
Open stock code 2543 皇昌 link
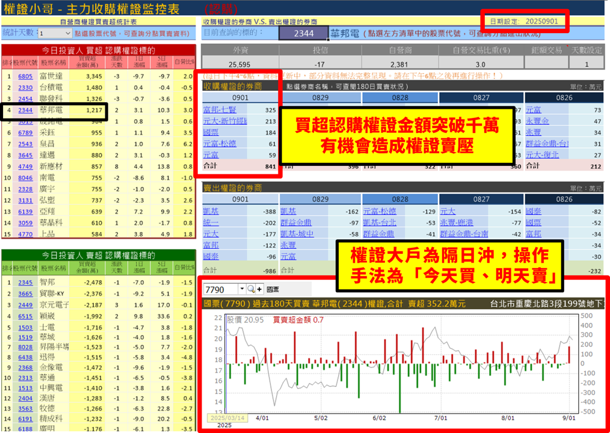[x=25, y=144]
